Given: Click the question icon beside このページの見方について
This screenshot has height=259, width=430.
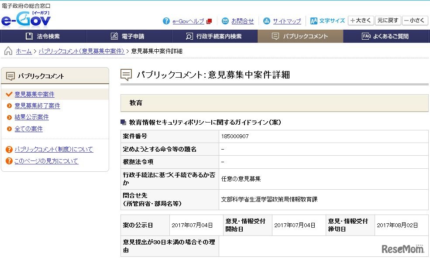Looking at the screenshot, I should (9, 161).
